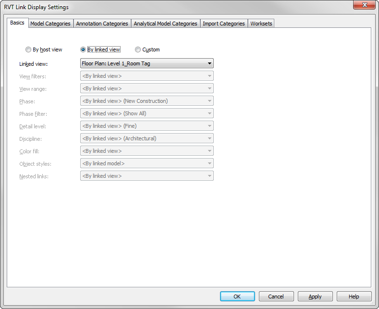Open the Linked view dropdown
Viewport: 379px width, 309px height.
147,63
